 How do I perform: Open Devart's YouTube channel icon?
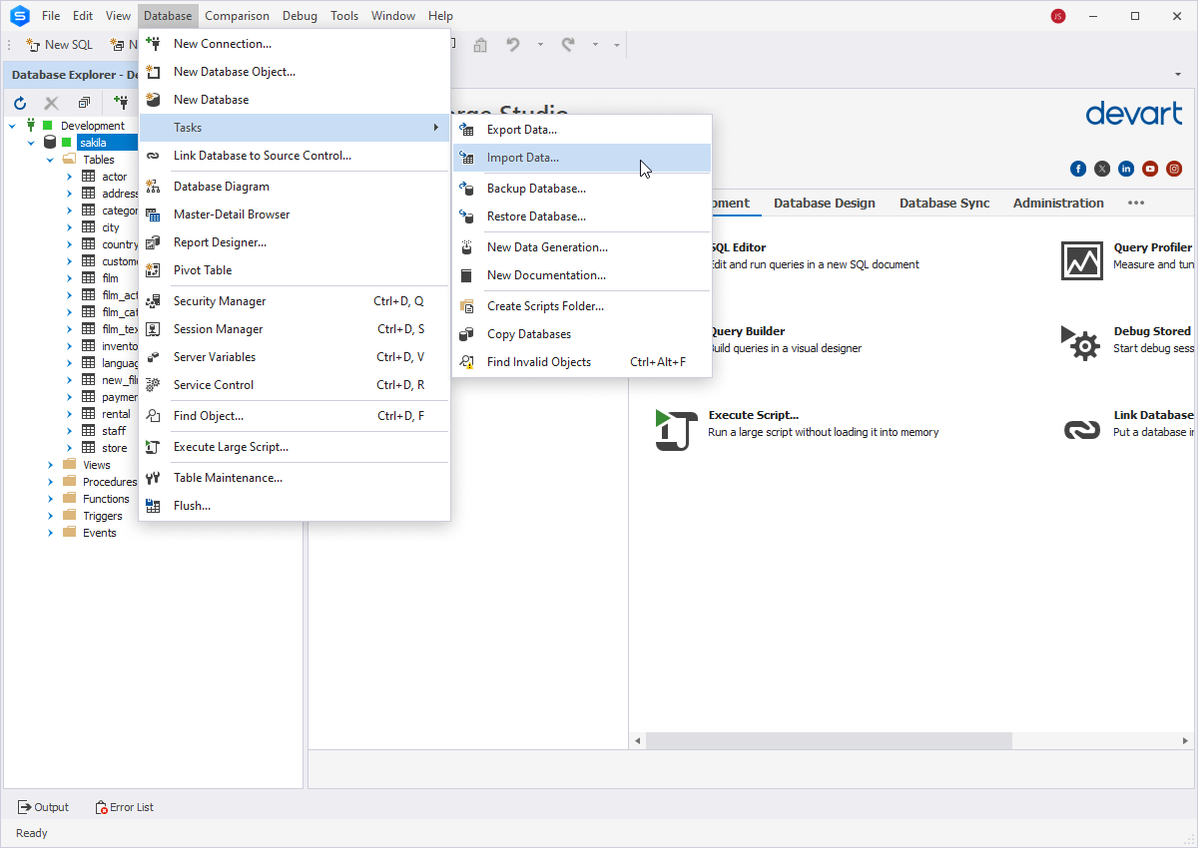click(x=1150, y=169)
